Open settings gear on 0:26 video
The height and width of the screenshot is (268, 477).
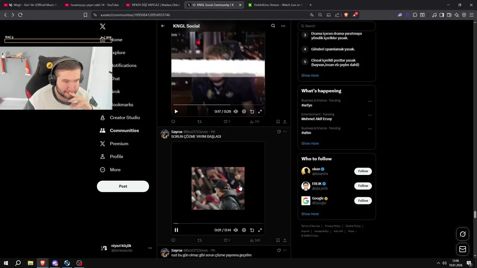click(x=244, y=111)
